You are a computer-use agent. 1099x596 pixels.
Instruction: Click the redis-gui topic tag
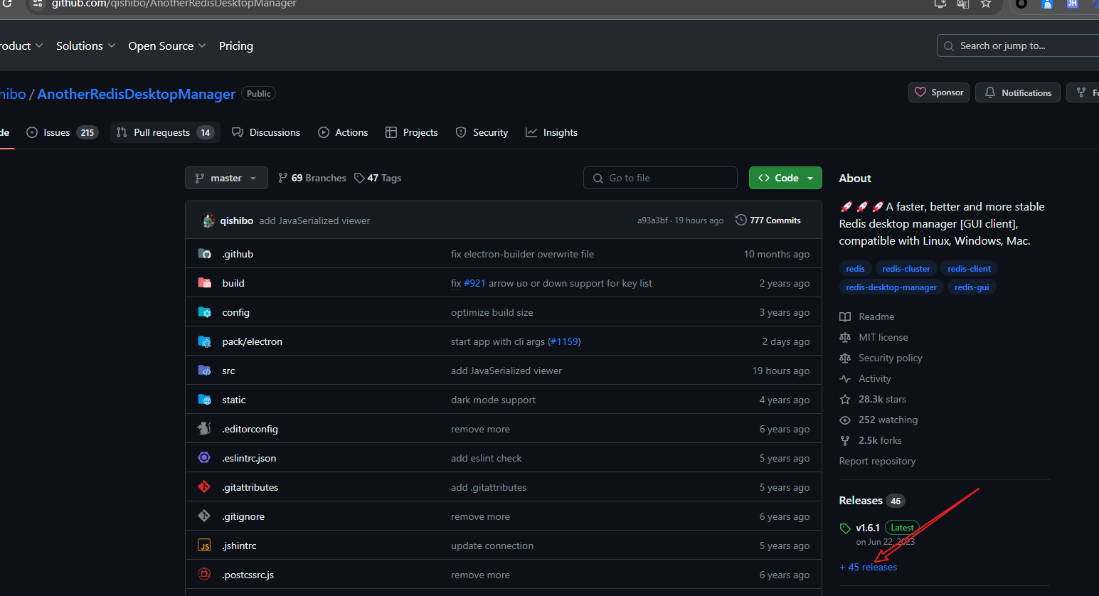972,287
